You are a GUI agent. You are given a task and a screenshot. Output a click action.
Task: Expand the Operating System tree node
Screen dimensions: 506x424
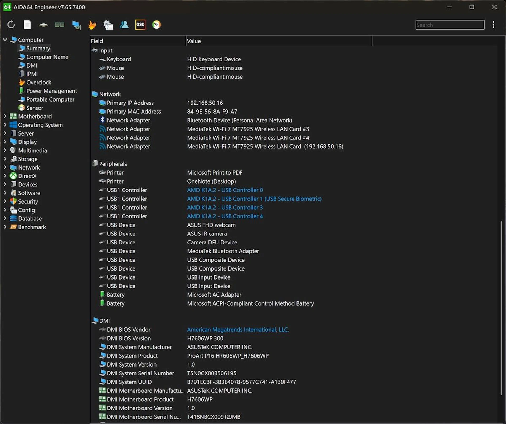click(5, 124)
